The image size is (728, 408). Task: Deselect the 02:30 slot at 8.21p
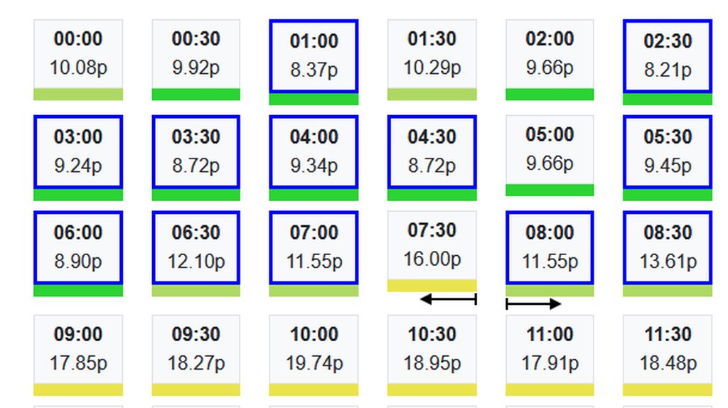667,56
